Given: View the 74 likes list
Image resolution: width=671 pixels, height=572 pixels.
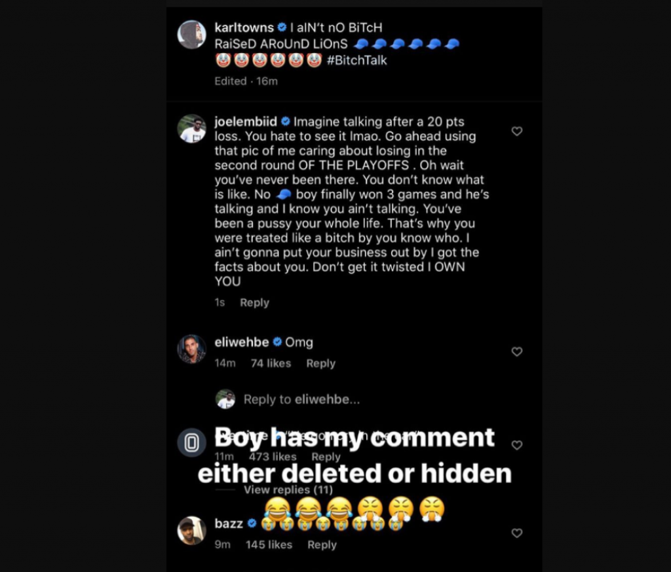Looking at the screenshot, I should [271, 363].
